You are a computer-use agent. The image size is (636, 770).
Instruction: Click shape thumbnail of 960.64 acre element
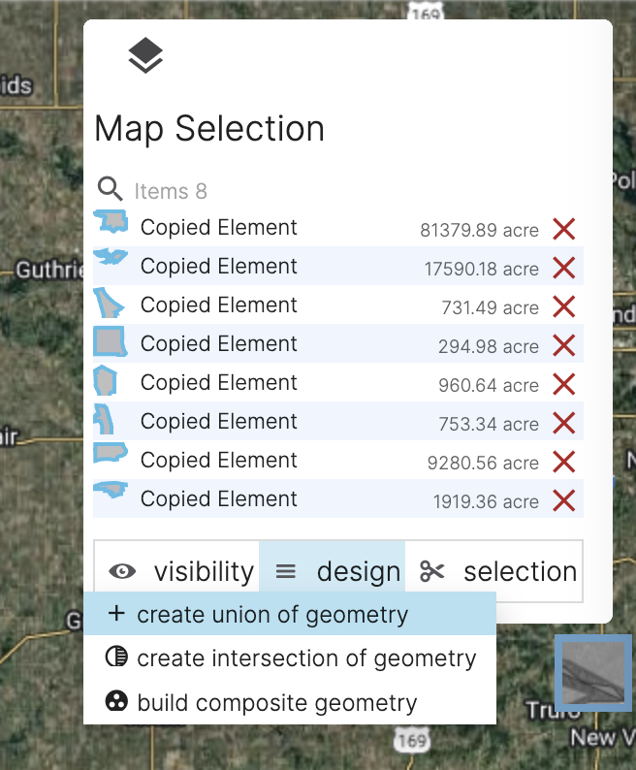(105, 380)
